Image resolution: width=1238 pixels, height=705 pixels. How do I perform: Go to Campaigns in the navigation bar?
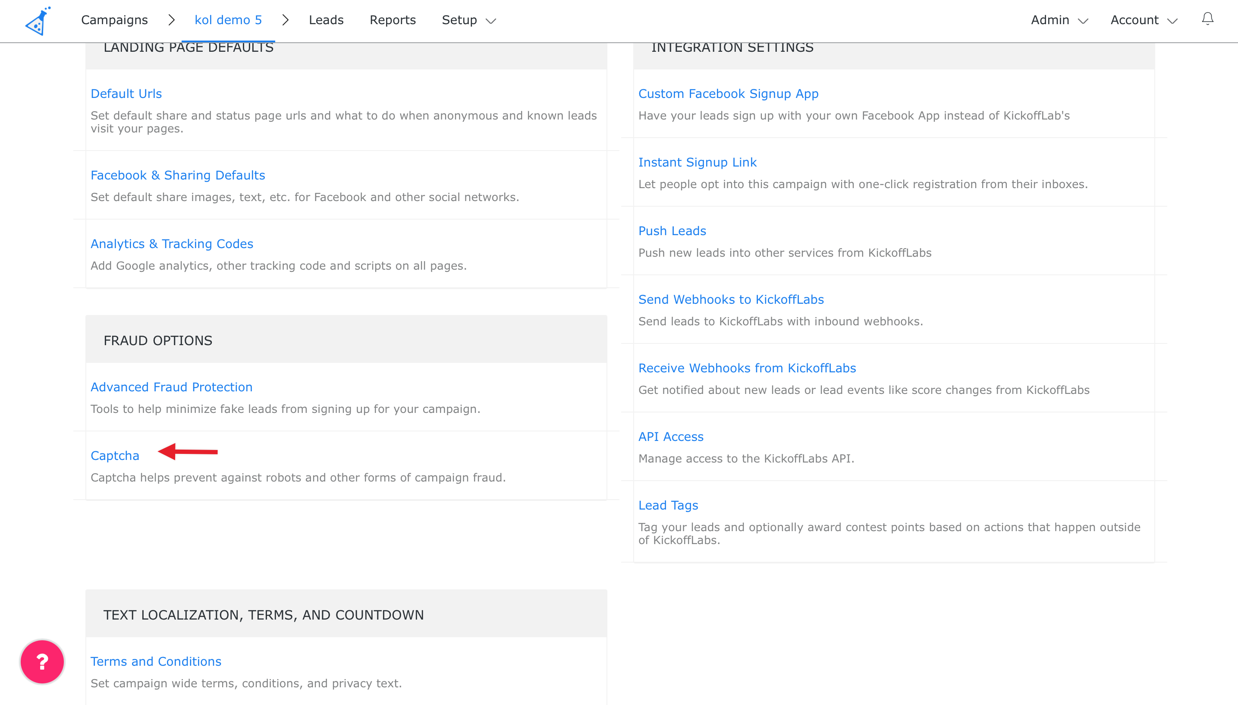click(x=114, y=20)
